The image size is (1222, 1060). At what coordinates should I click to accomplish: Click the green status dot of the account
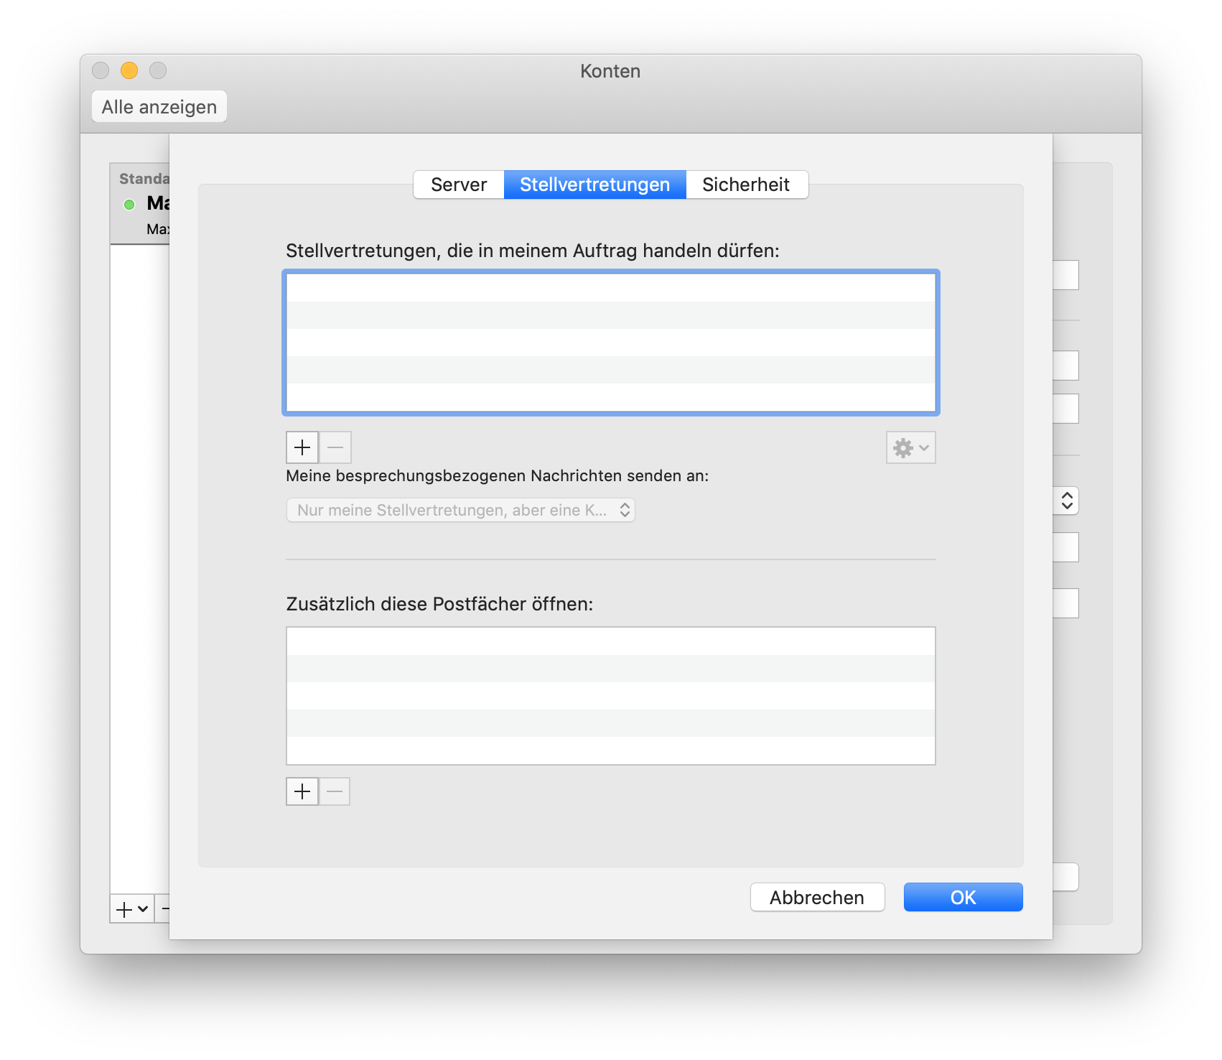129,205
